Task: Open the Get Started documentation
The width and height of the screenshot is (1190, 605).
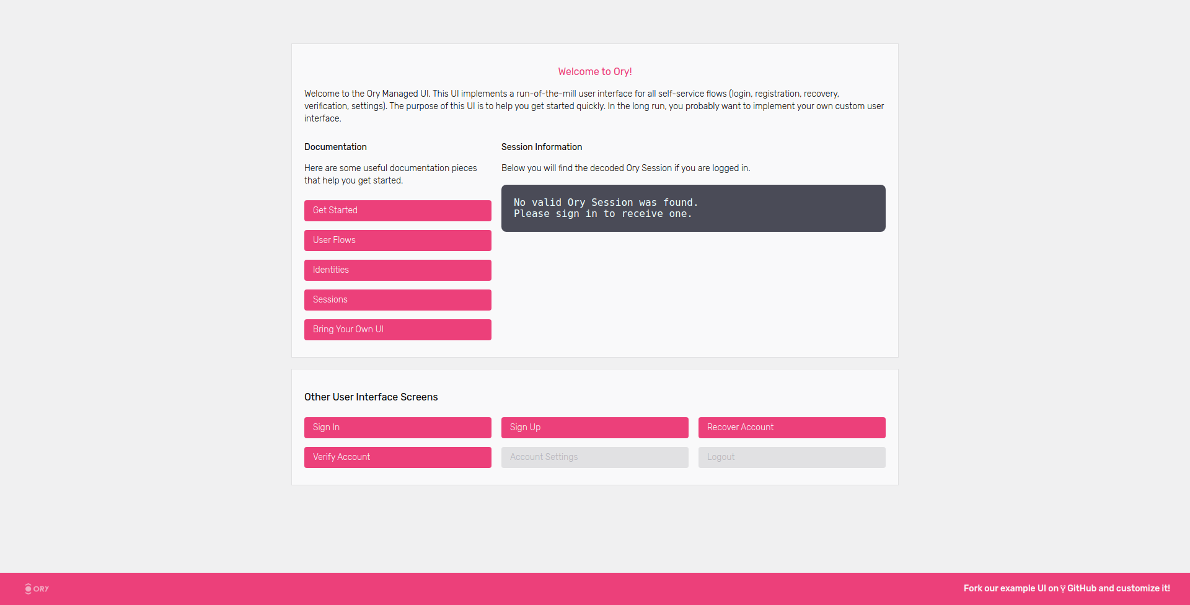Action: click(397, 211)
